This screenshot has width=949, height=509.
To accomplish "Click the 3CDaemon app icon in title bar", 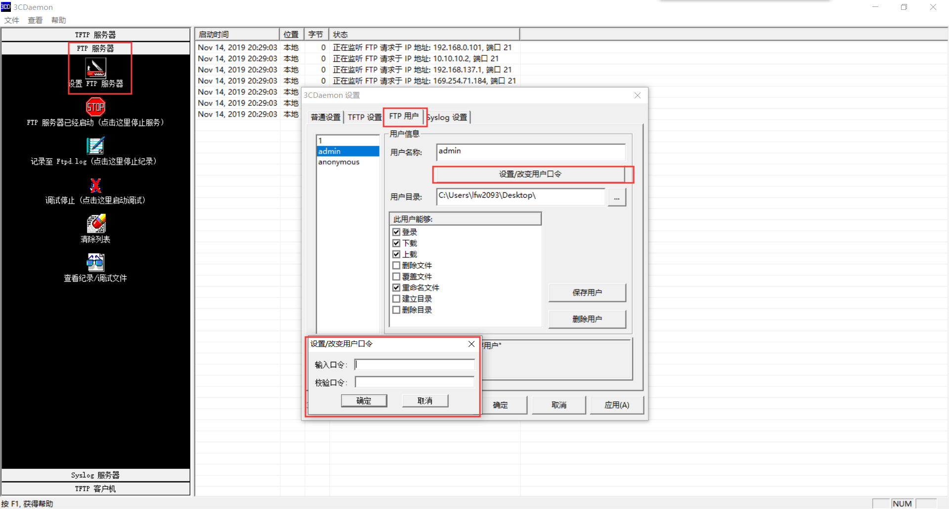I will pos(5,6).
